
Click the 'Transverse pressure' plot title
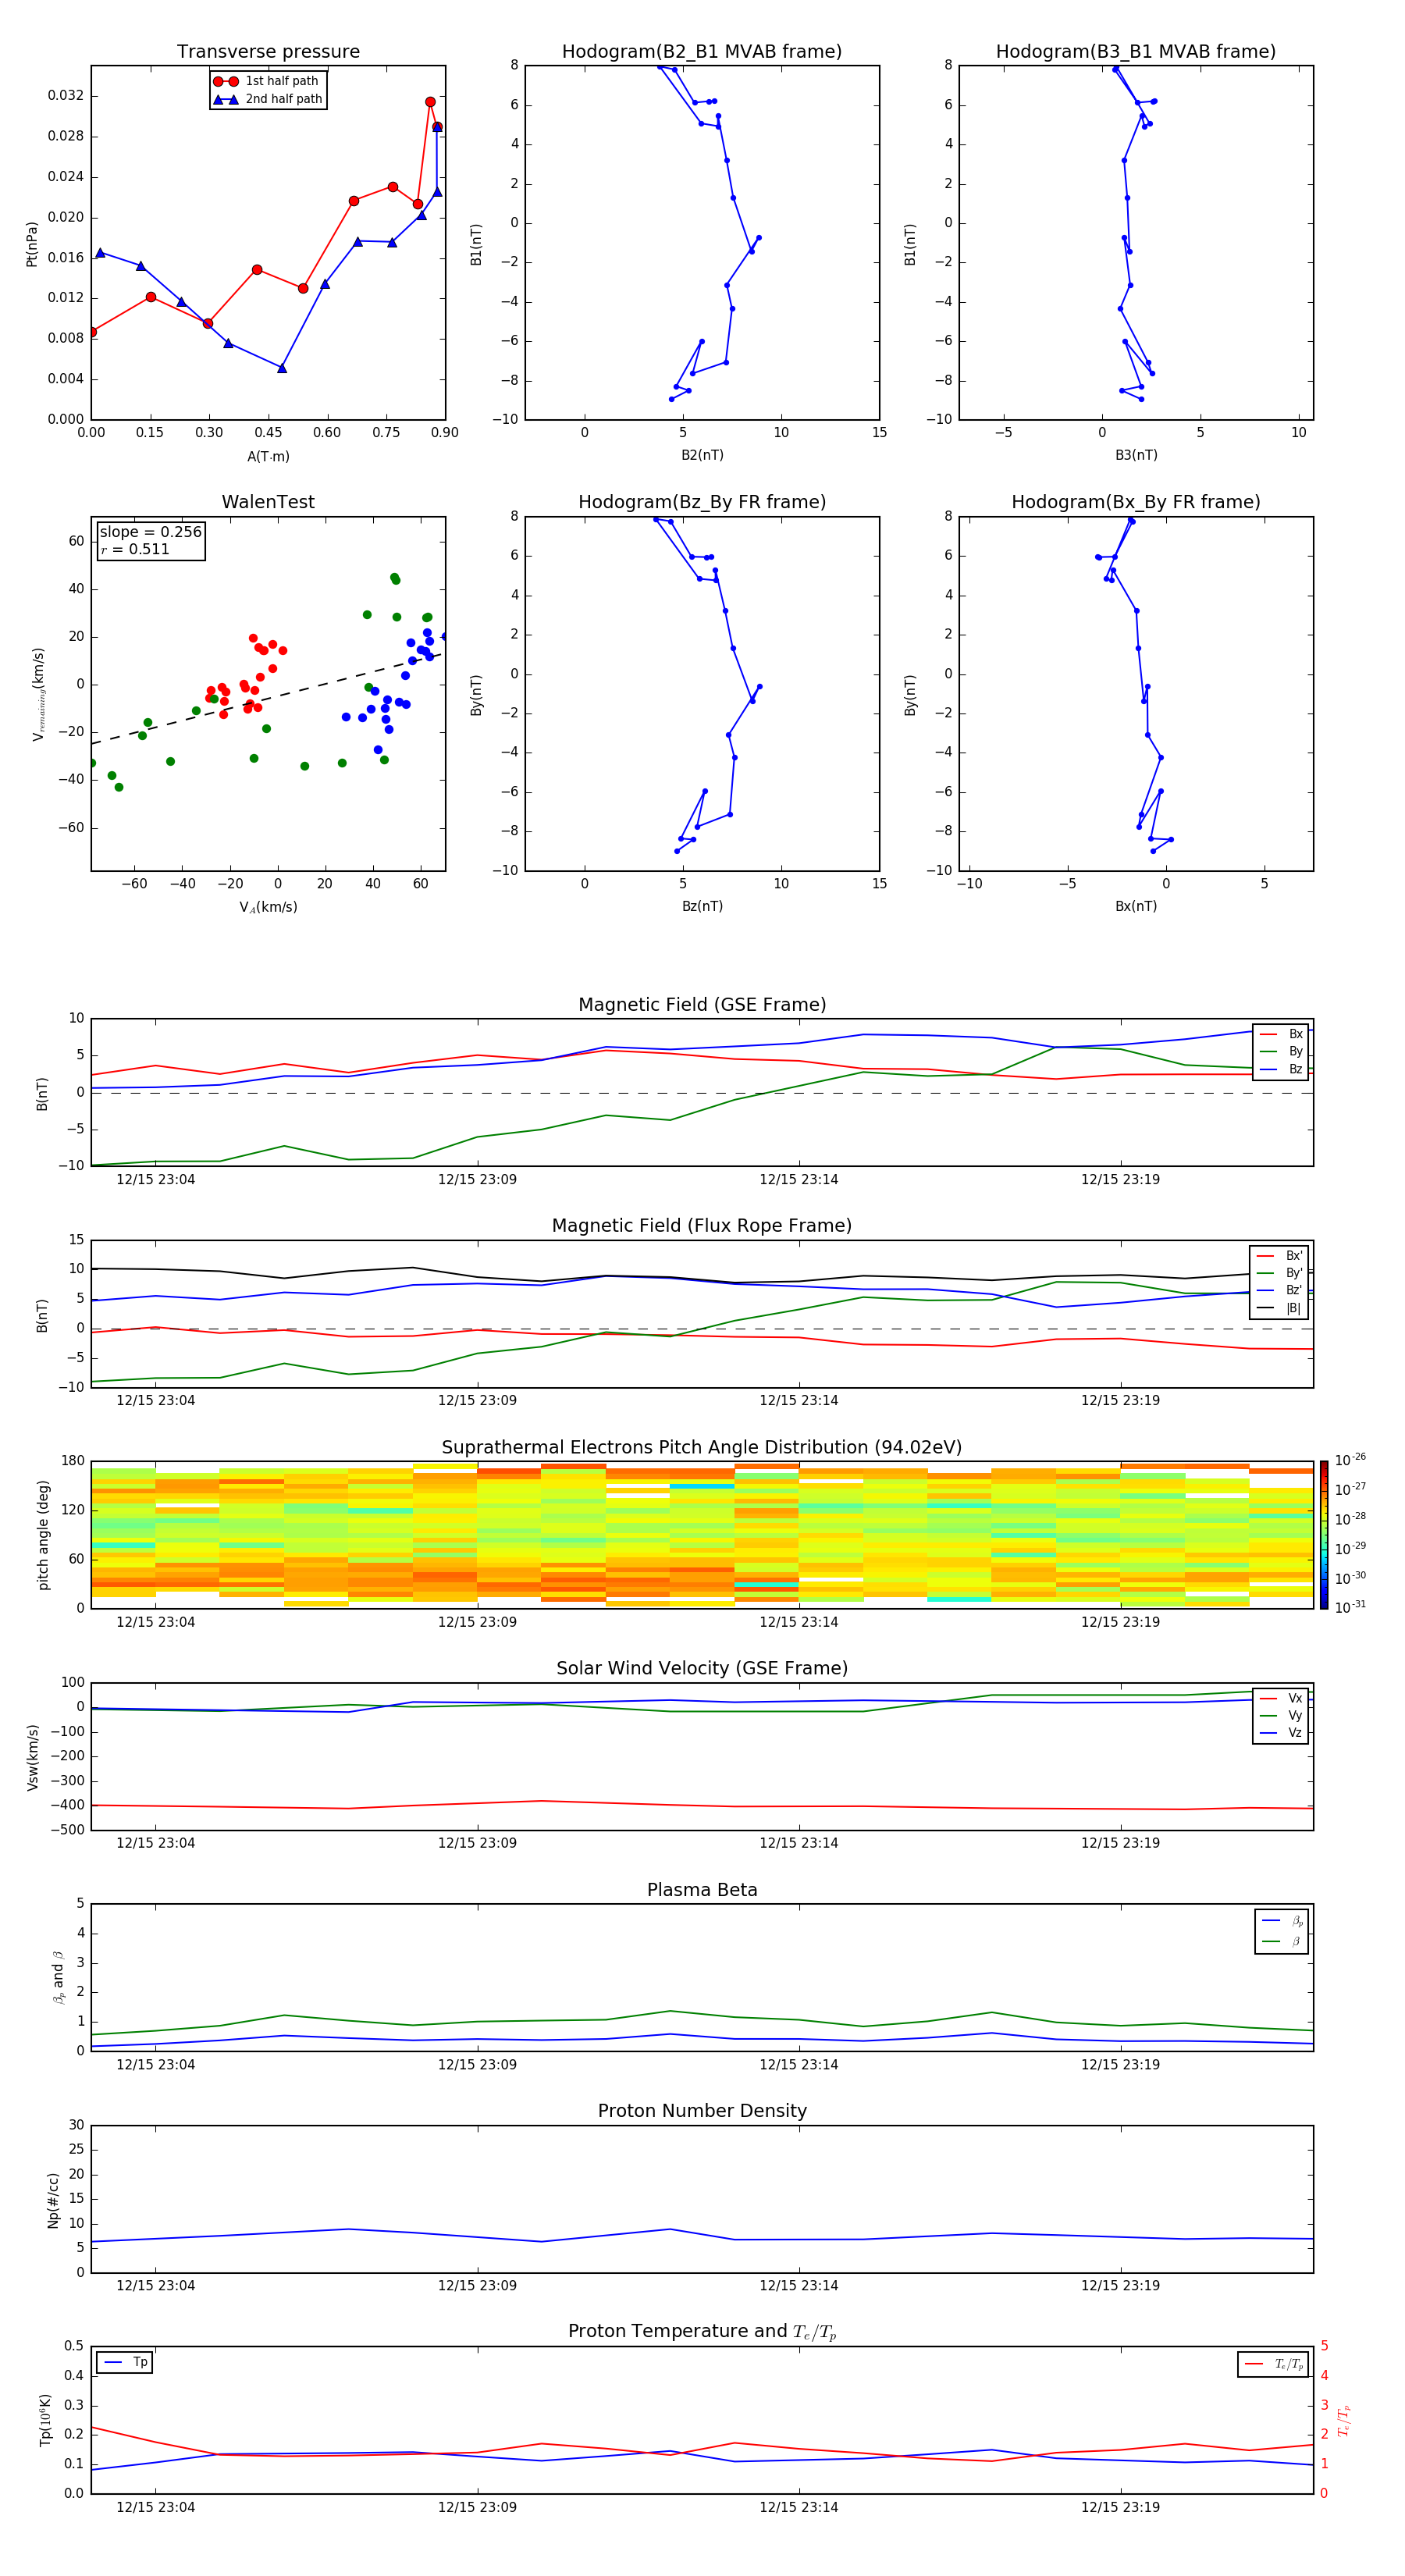coord(268,52)
